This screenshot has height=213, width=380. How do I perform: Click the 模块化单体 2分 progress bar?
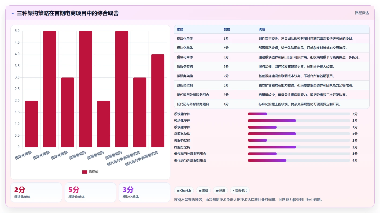[299, 114]
